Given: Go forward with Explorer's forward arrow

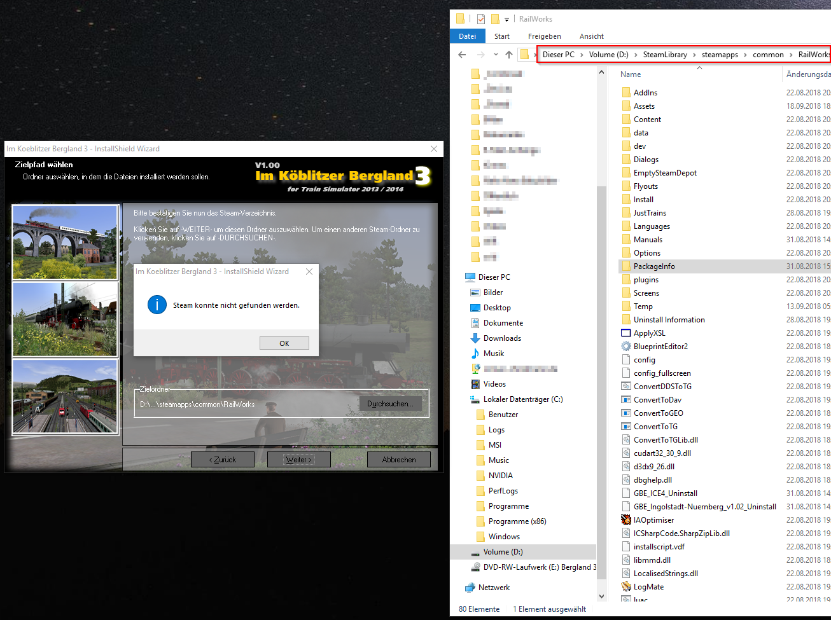Looking at the screenshot, I should pos(480,55).
